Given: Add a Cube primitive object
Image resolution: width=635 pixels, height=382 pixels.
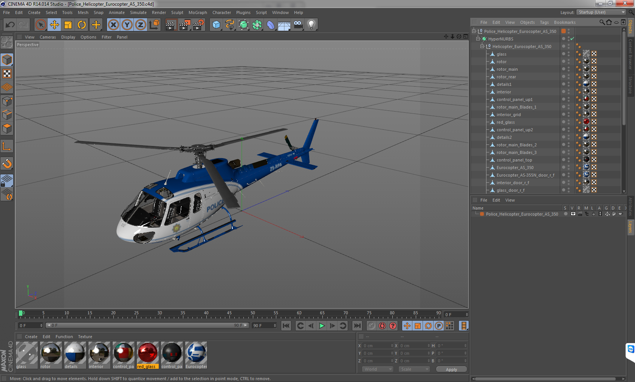Looking at the screenshot, I should 216,25.
